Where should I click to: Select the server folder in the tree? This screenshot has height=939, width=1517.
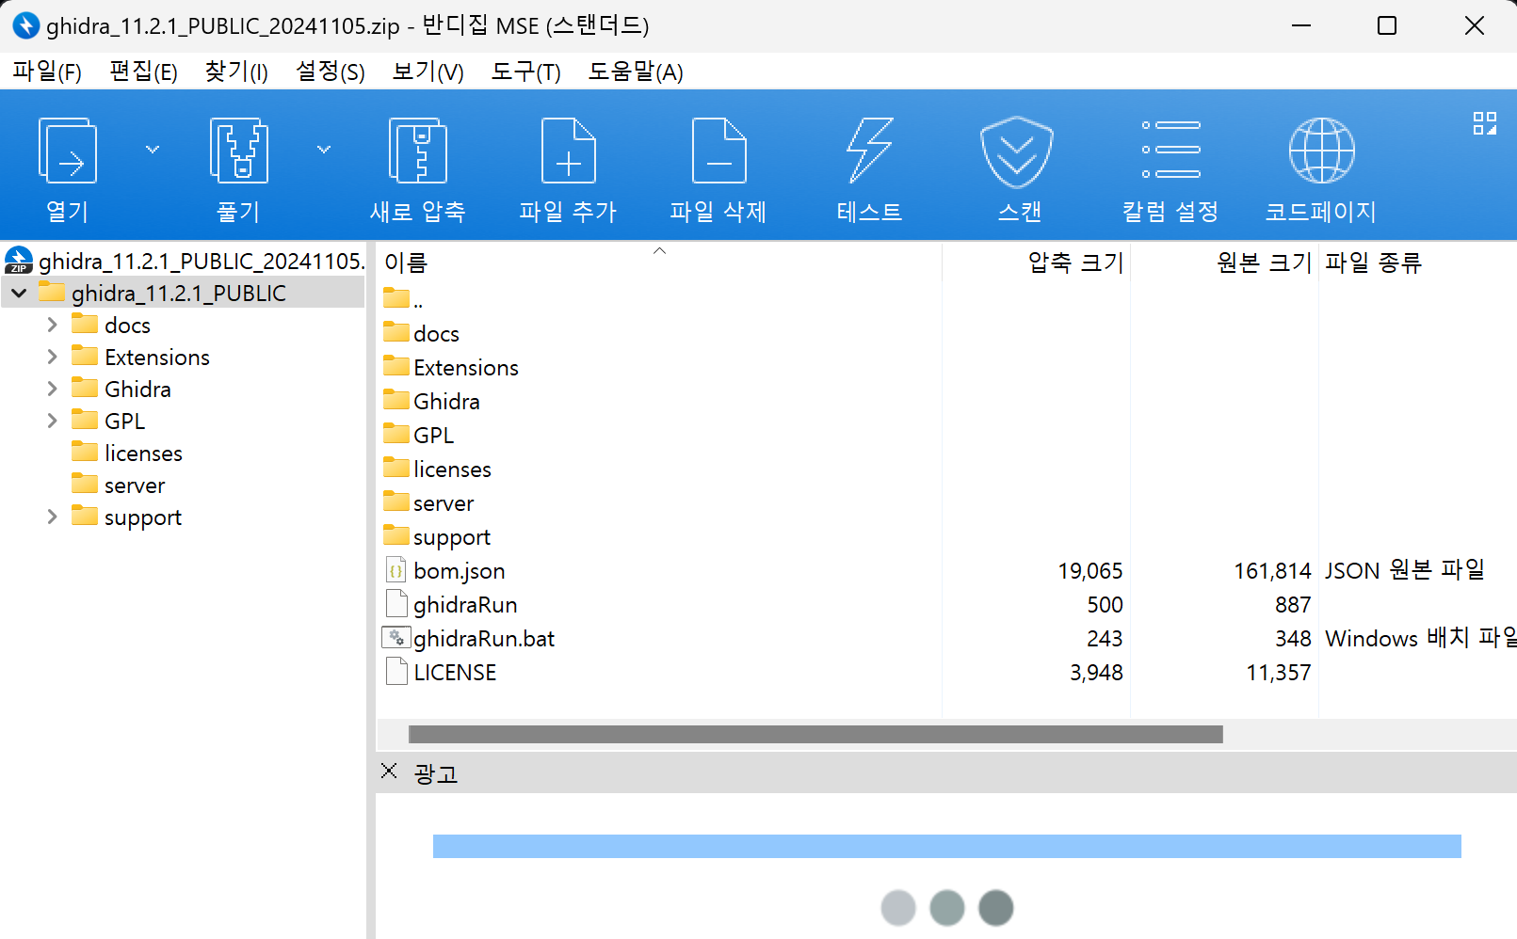click(x=135, y=485)
